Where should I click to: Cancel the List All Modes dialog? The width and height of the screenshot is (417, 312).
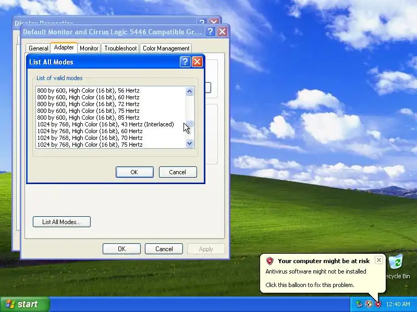(178, 172)
